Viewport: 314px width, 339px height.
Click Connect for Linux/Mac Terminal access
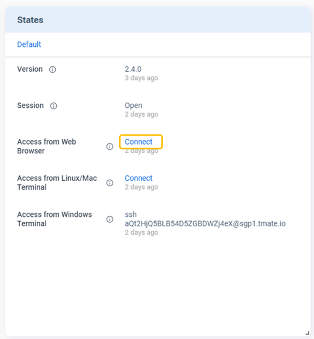click(139, 178)
